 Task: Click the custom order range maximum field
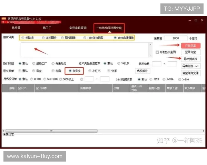[x=105, y=79]
